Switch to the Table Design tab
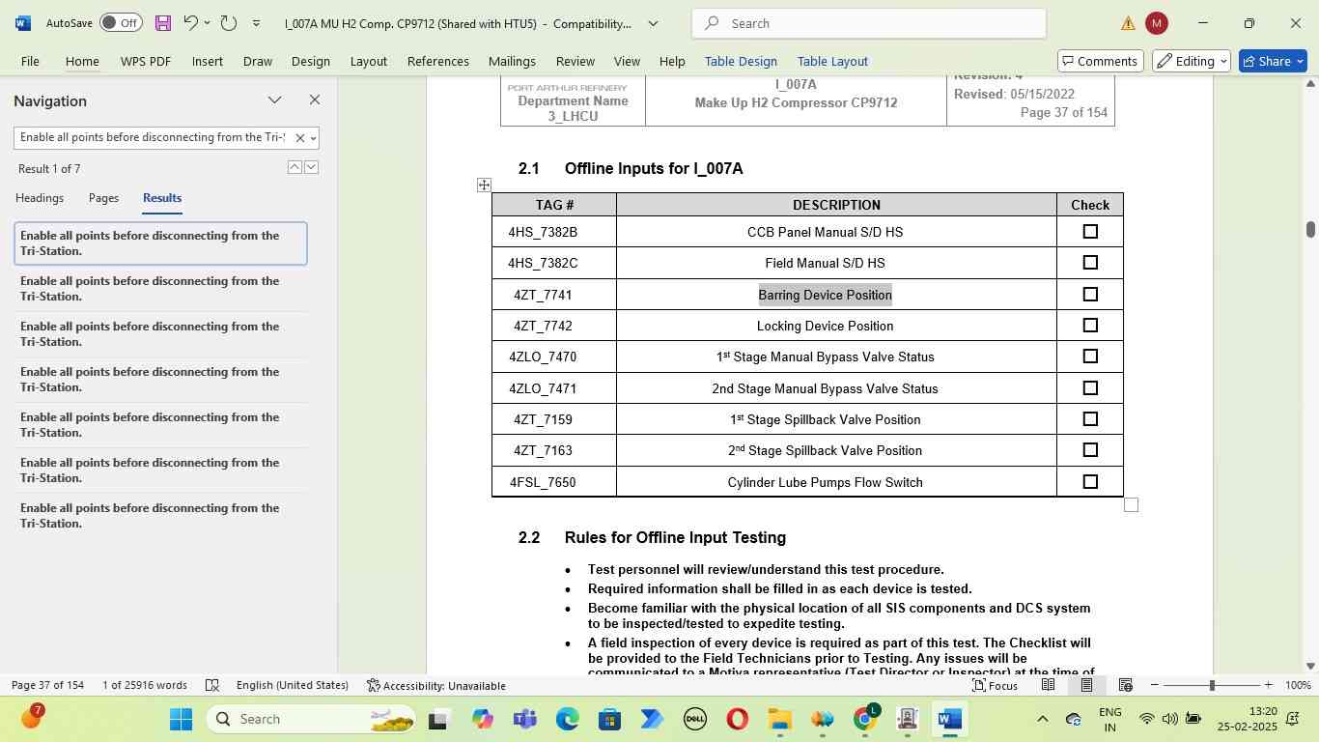 click(741, 61)
